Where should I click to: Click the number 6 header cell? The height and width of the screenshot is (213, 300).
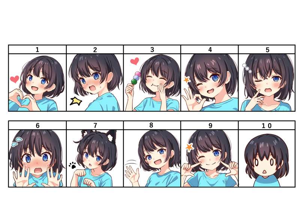[37, 125]
